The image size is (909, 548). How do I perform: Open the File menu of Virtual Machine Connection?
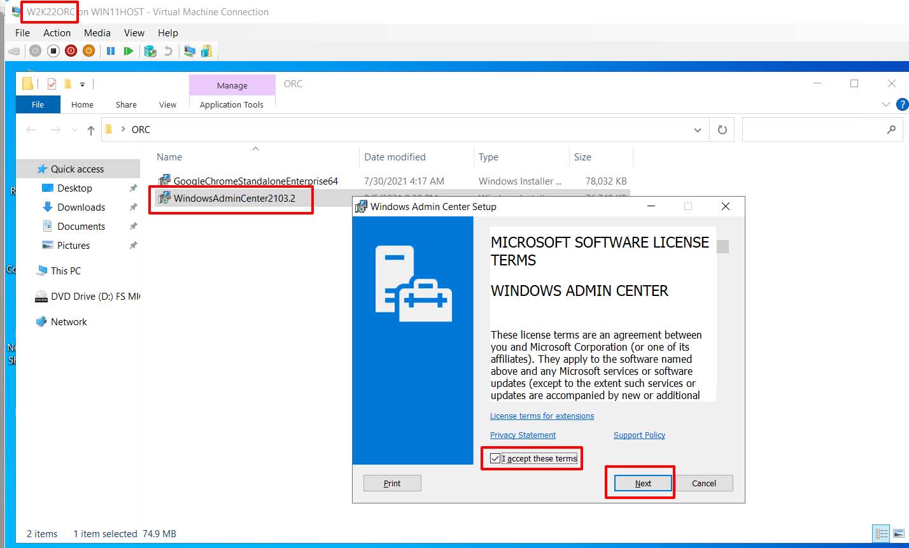22,33
